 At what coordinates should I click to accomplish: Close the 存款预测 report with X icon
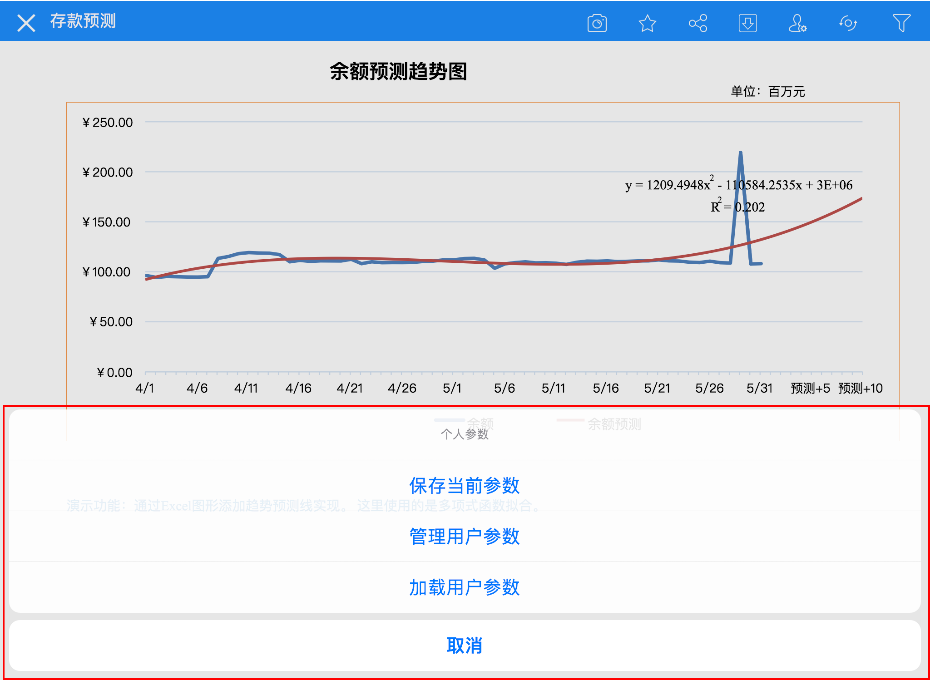(x=26, y=23)
